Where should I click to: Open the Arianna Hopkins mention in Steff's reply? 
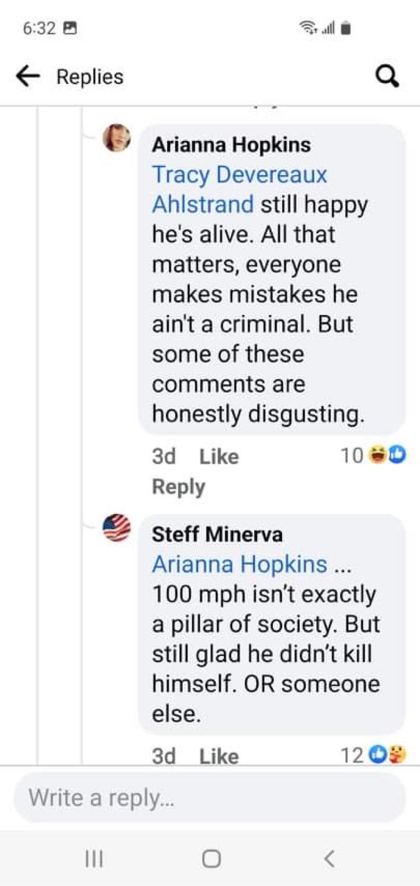[x=239, y=564]
